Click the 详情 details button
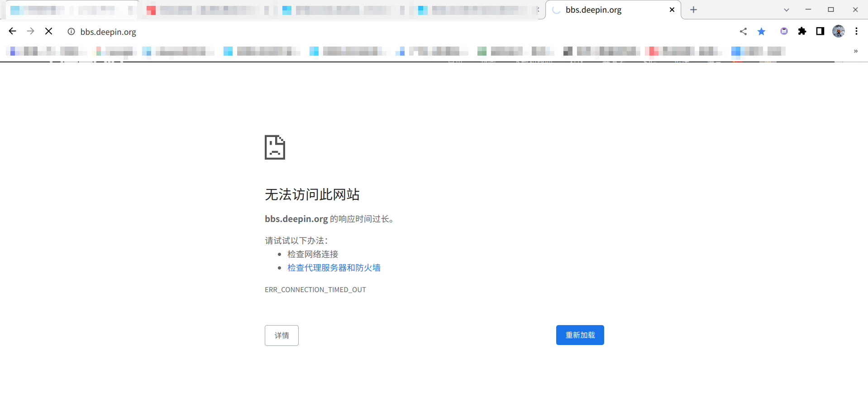Screen dimensions: 868x397 (281, 336)
